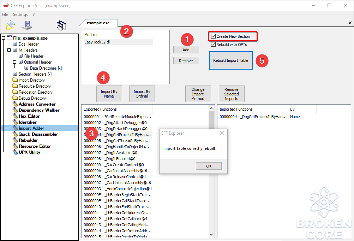Click the save floppy disk toolbar icon
This screenshot has height=241, width=354.
click(27, 25)
